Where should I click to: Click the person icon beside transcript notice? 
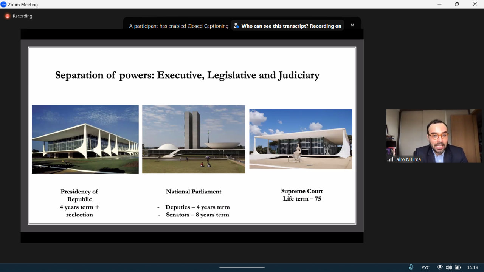236,26
